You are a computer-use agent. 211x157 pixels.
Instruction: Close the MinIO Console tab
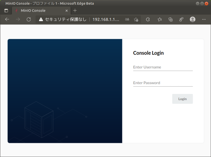(66, 11)
